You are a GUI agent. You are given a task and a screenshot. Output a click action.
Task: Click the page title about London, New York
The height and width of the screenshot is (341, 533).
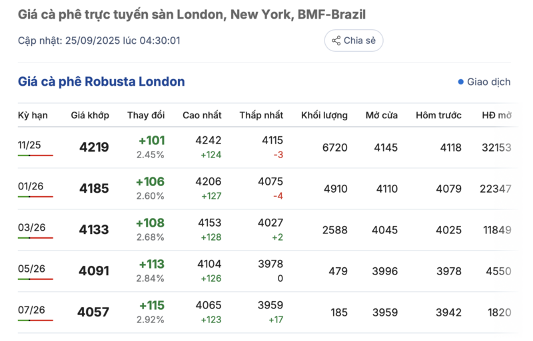click(191, 14)
